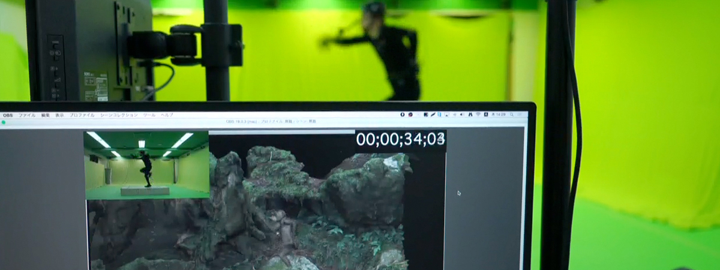Select the 00;00;34;03 timecode overlay

(400, 139)
